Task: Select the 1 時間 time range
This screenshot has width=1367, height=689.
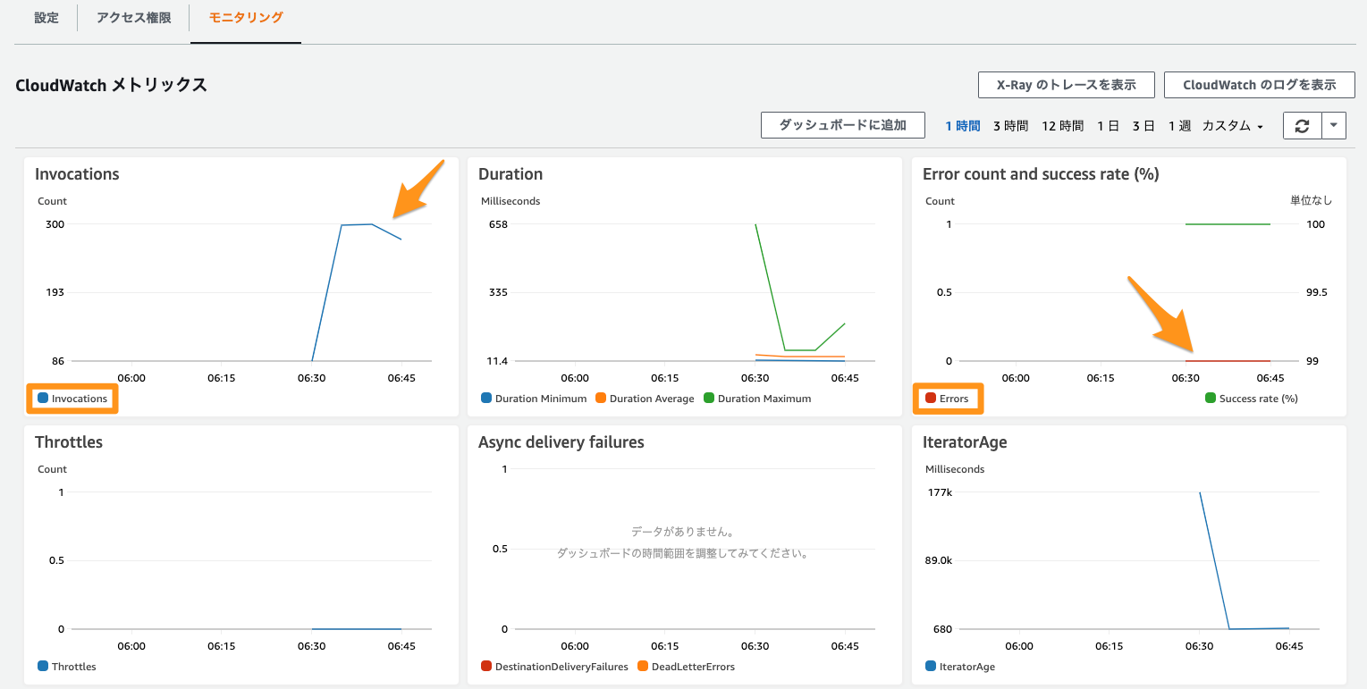Action: (x=963, y=126)
